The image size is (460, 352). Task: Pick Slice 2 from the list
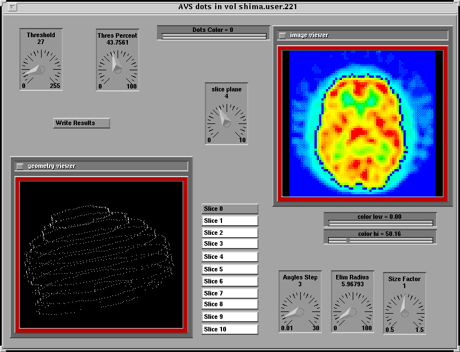[x=230, y=233]
